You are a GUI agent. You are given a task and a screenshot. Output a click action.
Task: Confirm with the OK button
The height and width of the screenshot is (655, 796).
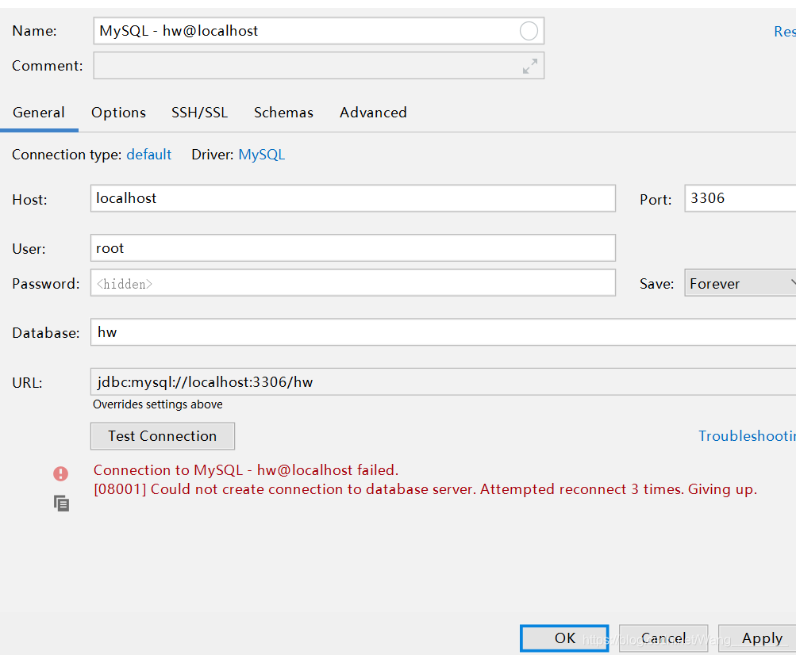[x=564, y=638]
